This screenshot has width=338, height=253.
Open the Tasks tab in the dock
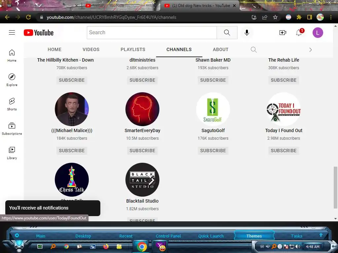(296, 236)
